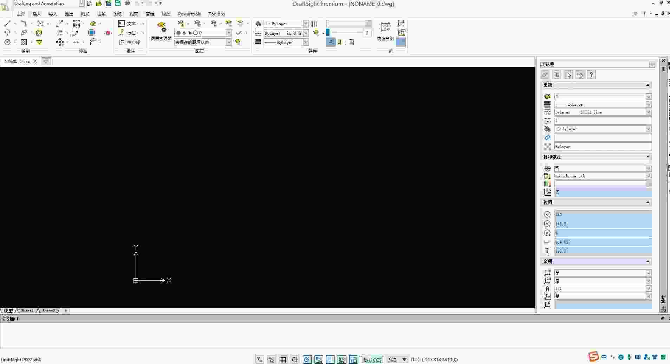Toggle Grid display in status bar

(x=283, y=359)
